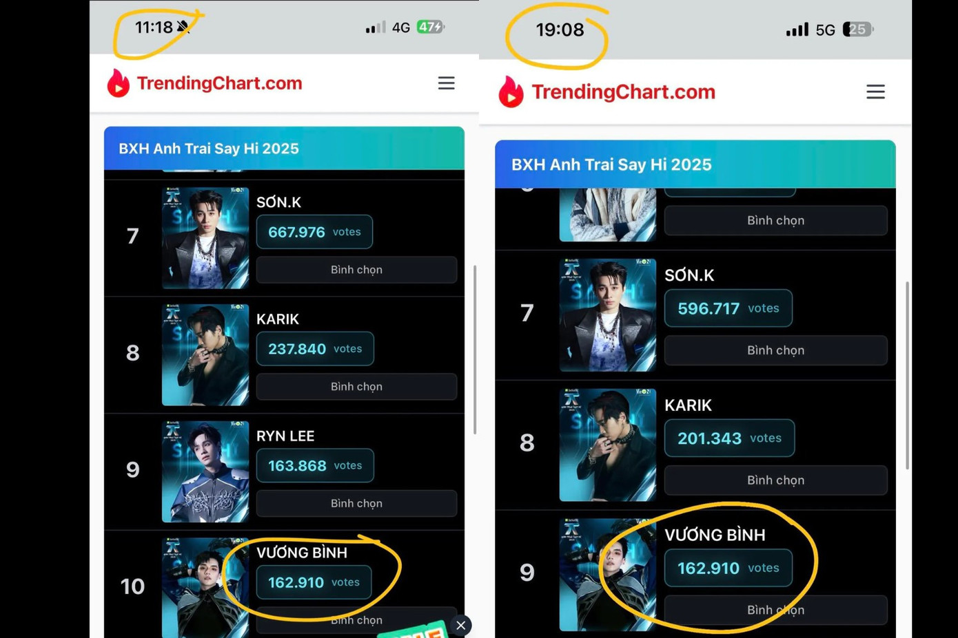Tap the 162.910 votes badge at rank 10

[x=314, y=582]
